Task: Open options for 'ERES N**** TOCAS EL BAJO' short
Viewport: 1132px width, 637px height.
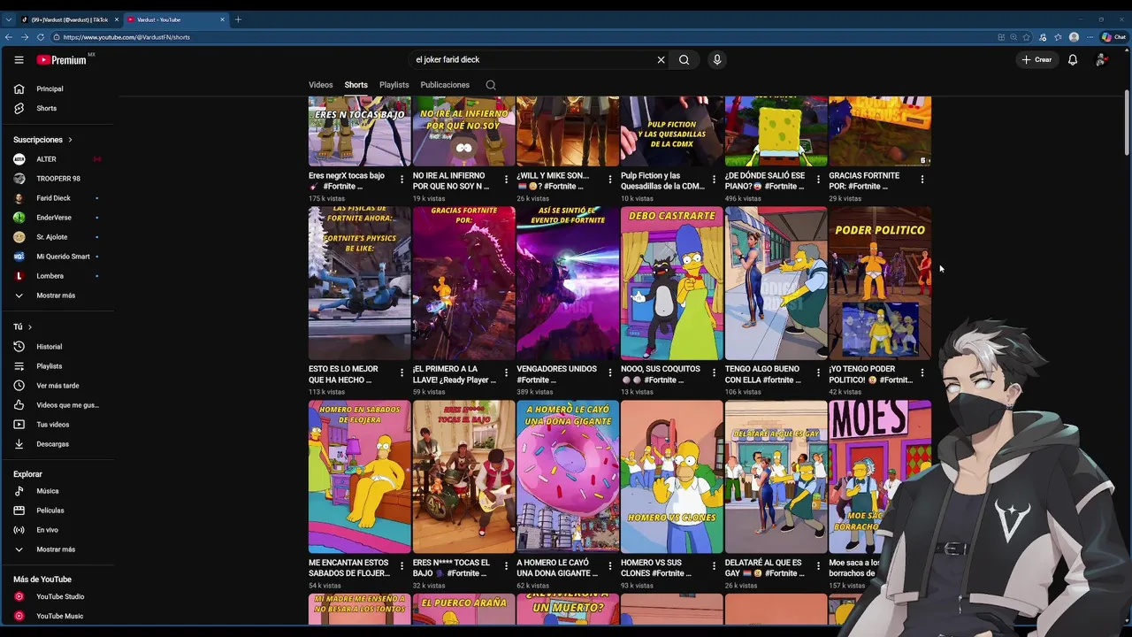Action: coord(506,566)
